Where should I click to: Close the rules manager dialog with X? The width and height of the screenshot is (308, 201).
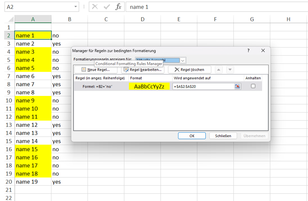click(x=263, y=51)
